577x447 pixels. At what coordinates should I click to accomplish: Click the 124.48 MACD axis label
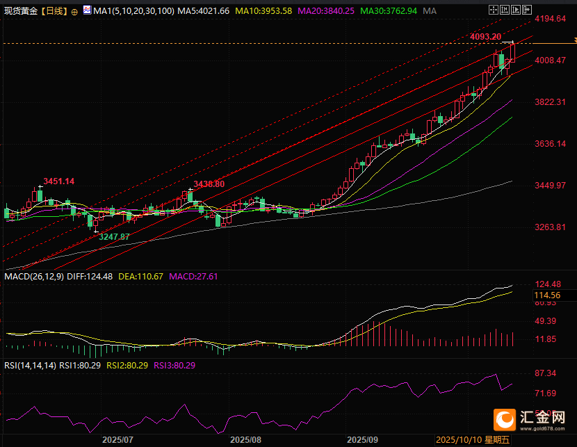click(x=548, y=284)
